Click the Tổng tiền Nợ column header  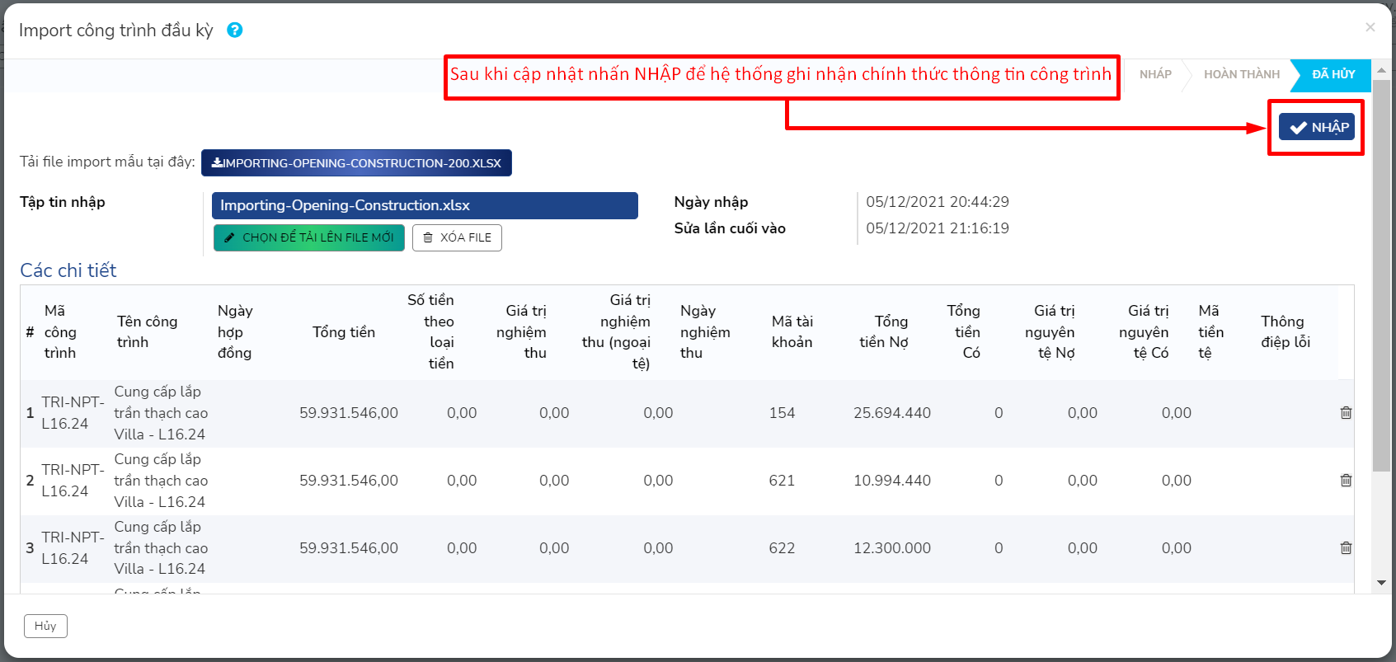[x=884, y=332]
